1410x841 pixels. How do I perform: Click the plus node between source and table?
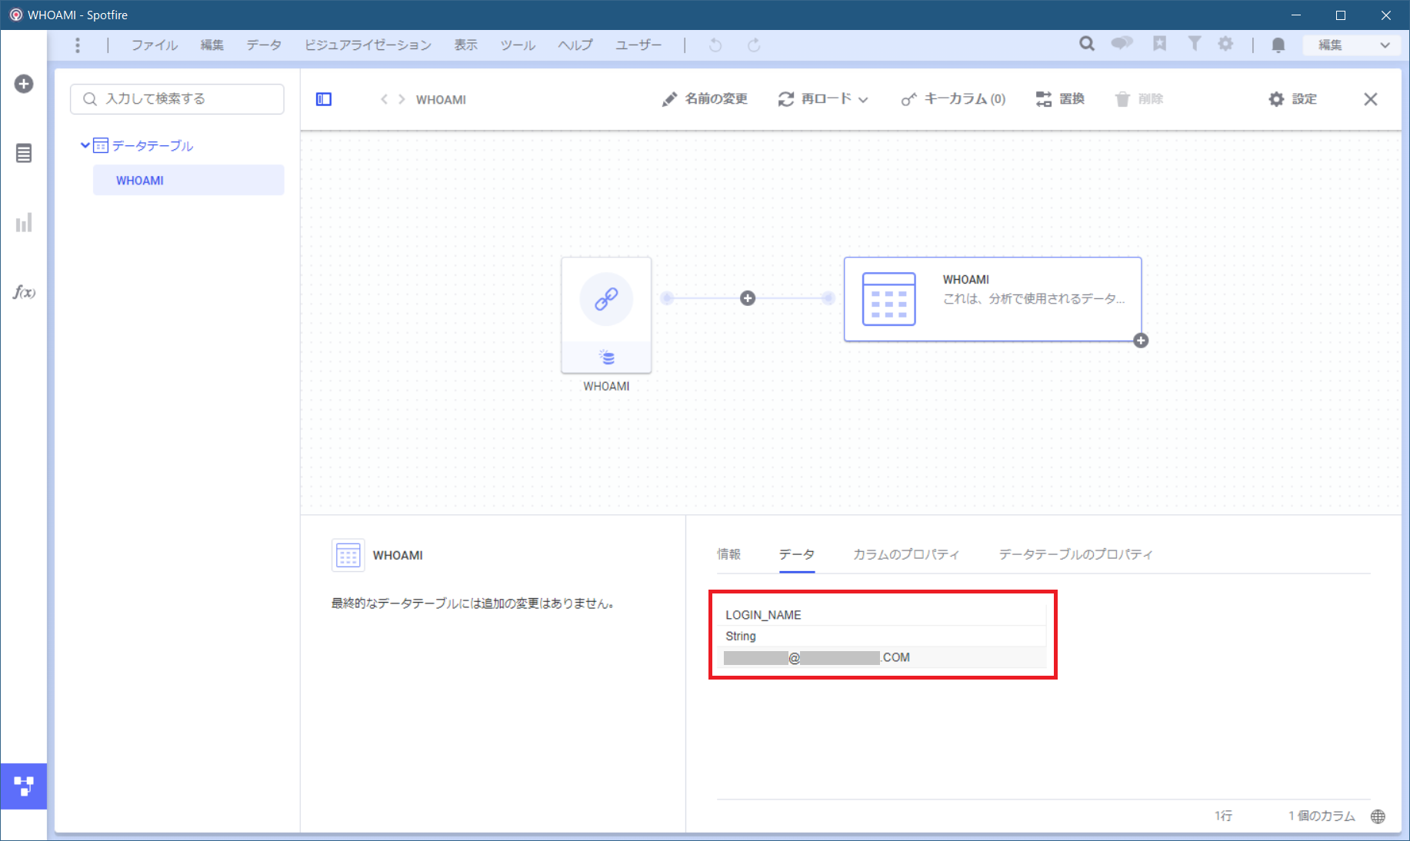tap(748, 298)
